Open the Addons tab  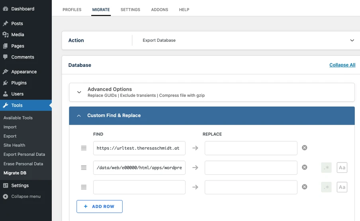(x=160, y=10)
